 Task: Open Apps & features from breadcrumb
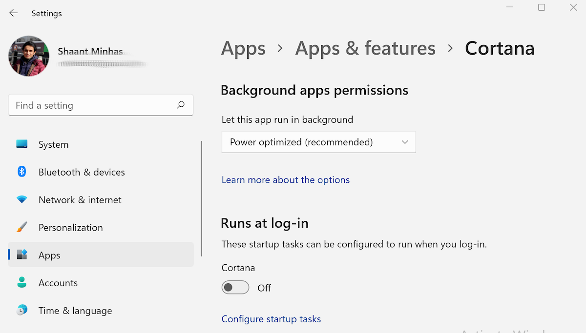365,48
